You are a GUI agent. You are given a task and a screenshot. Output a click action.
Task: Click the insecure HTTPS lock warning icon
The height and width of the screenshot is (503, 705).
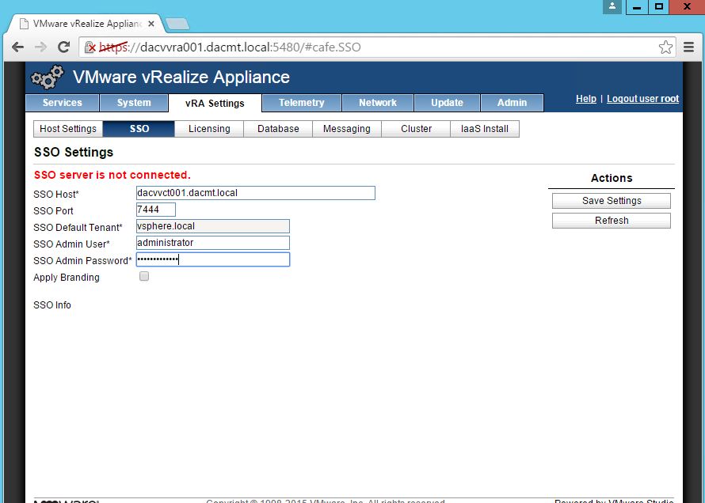90,47
